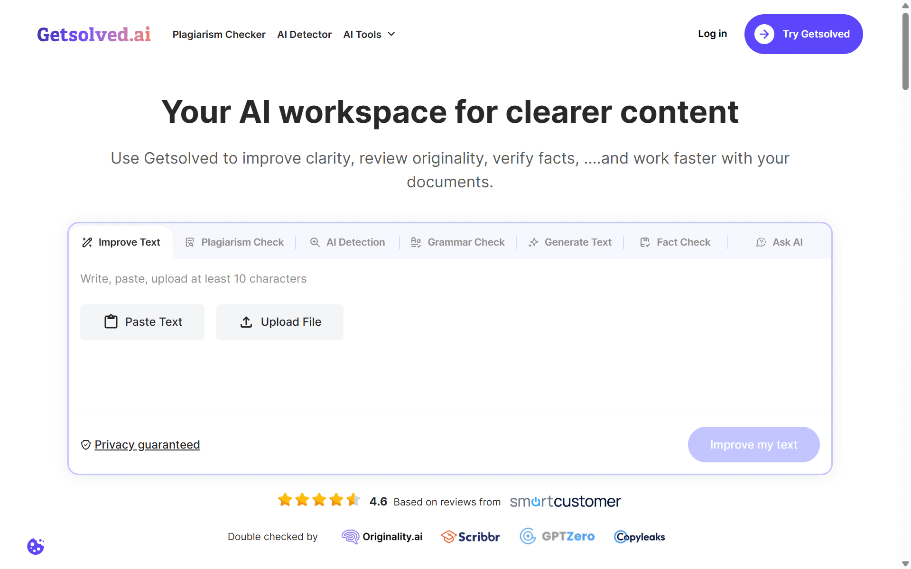This screenshot has height=569, width=911.
Task: Click the Generate Text sparkle icon
Action: point(533,242)
